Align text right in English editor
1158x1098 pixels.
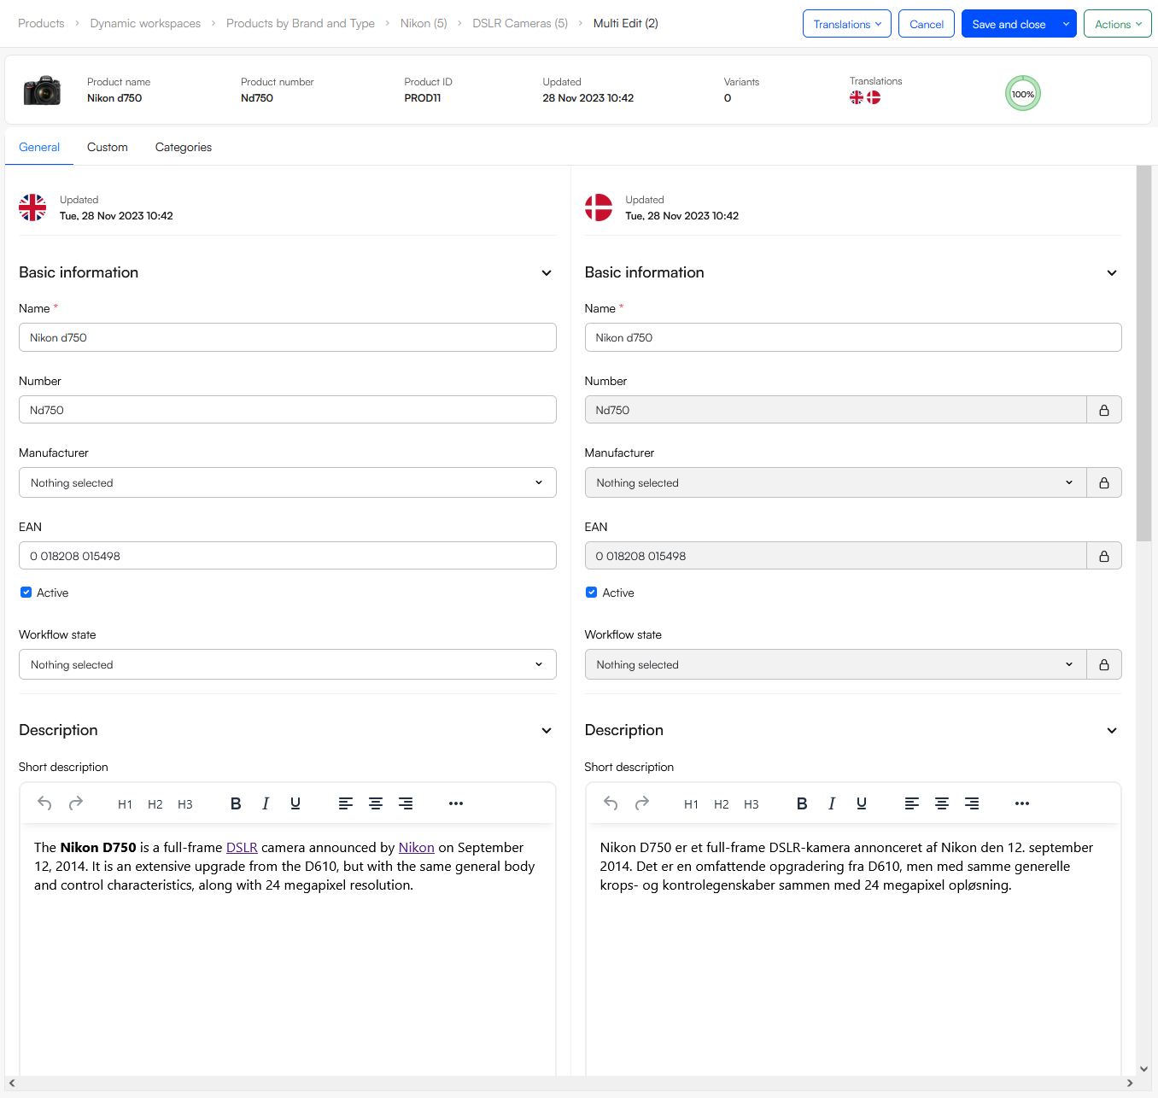tap(406, 803)
